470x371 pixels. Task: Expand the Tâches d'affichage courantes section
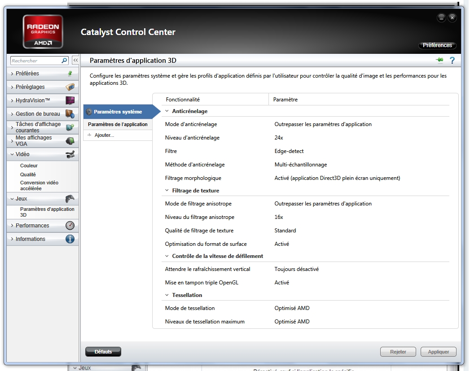12,127
